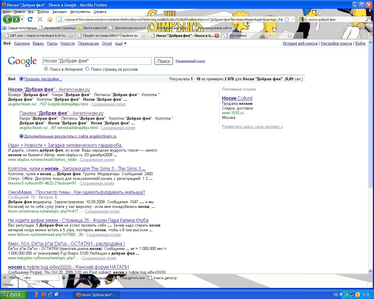The width and height of the screenshot is (374, 299).
Task: Launch Internet Explorer from quick launch
Action: click(50, 295)
